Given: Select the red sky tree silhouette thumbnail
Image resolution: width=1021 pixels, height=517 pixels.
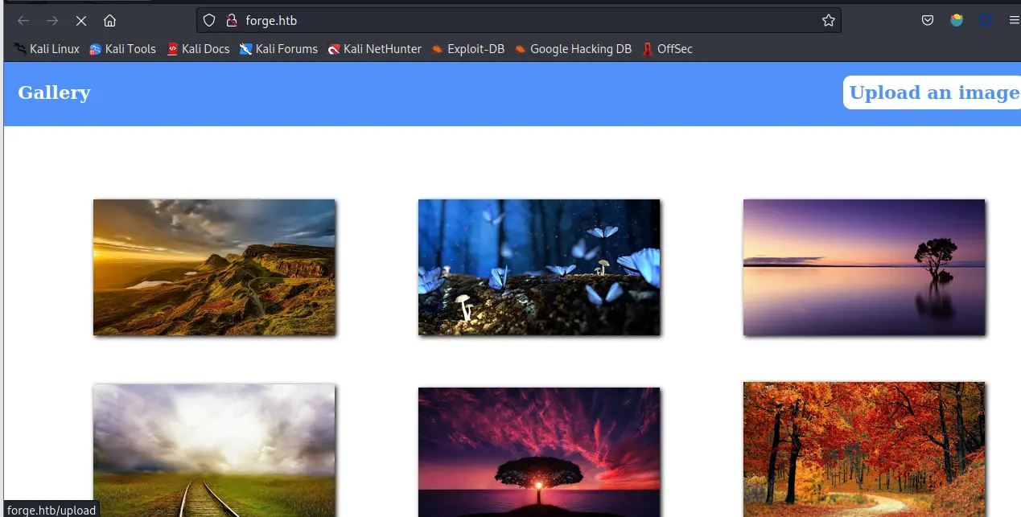Looking at the screenshot, I should (539, 452).
